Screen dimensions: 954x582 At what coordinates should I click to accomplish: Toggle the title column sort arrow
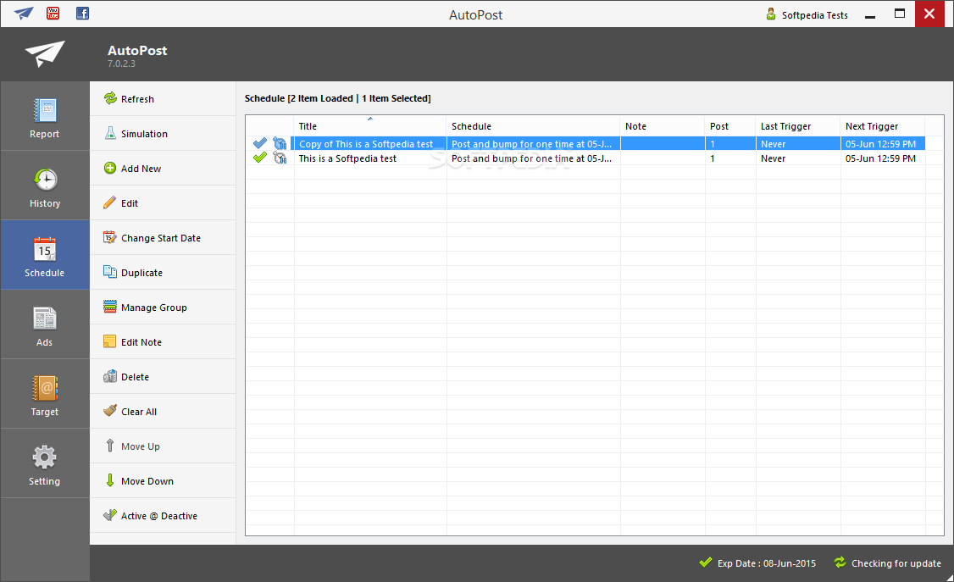point(370,119)
